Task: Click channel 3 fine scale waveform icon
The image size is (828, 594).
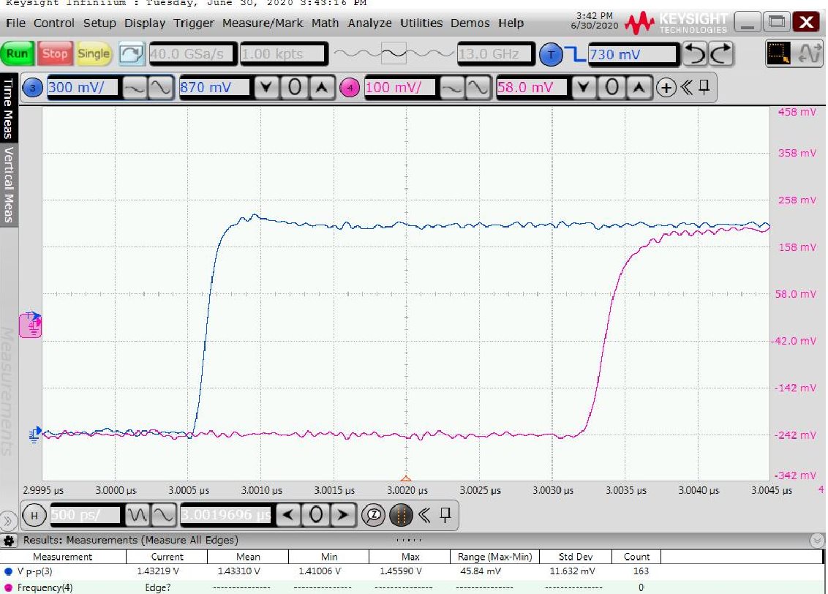Action: (x=160, y=88)
